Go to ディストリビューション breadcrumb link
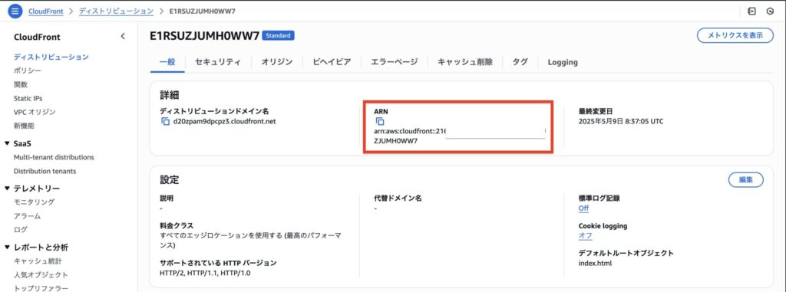Image resolution: width=786 pixels, height=292 pixels. pos(117,11)
